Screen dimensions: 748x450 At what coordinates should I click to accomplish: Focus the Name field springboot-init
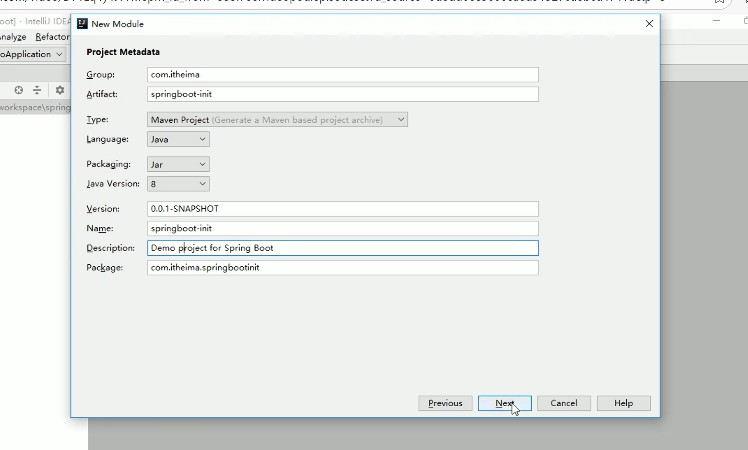pyautogui.click(x=343, y=228)
